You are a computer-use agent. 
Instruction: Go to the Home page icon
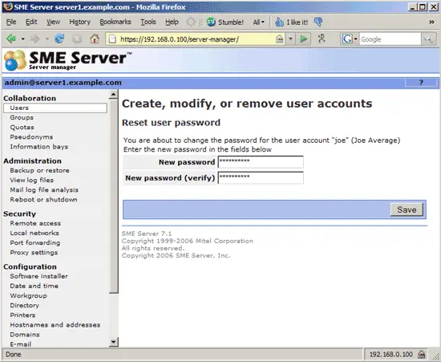tap(95, 39)
